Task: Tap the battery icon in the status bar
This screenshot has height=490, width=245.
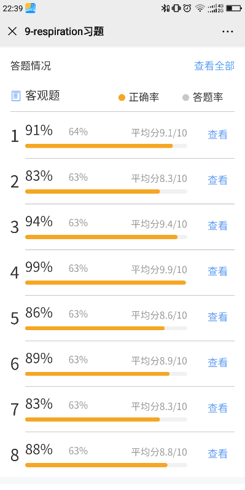Action: click(234, 8)
